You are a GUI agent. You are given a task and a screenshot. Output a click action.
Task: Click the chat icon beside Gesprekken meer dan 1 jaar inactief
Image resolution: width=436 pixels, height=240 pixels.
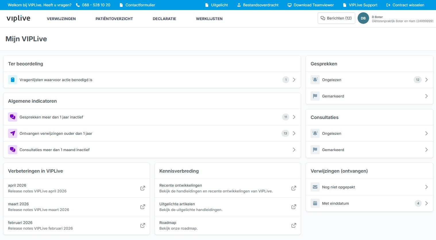point(13,117)
